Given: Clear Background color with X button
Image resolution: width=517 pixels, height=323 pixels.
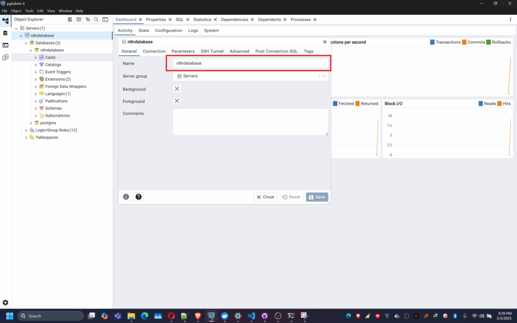Looking at the screenshot, I should 177,89.
